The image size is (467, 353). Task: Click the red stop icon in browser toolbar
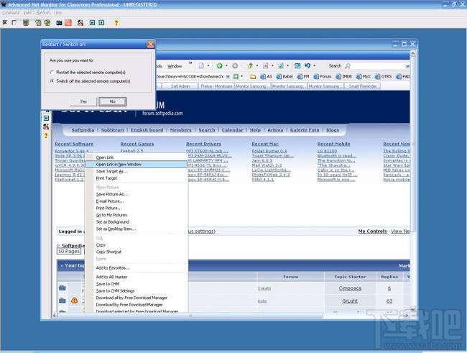coord(265,65)
